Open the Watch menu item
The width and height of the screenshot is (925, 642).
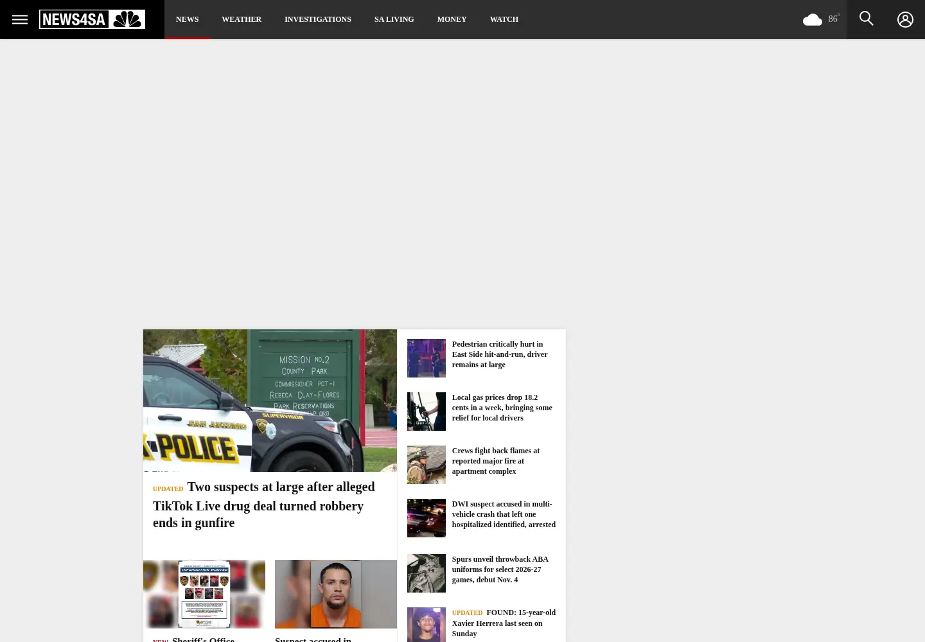pos(504,19)
